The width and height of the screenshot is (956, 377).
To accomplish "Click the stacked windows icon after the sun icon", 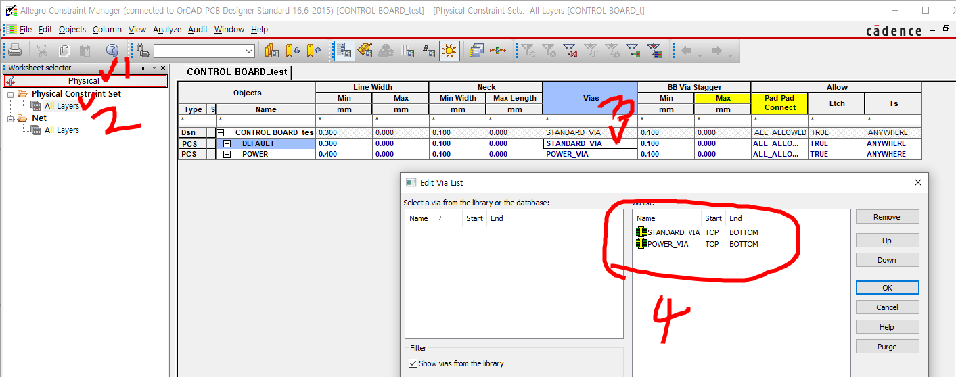I will [477, 51].
